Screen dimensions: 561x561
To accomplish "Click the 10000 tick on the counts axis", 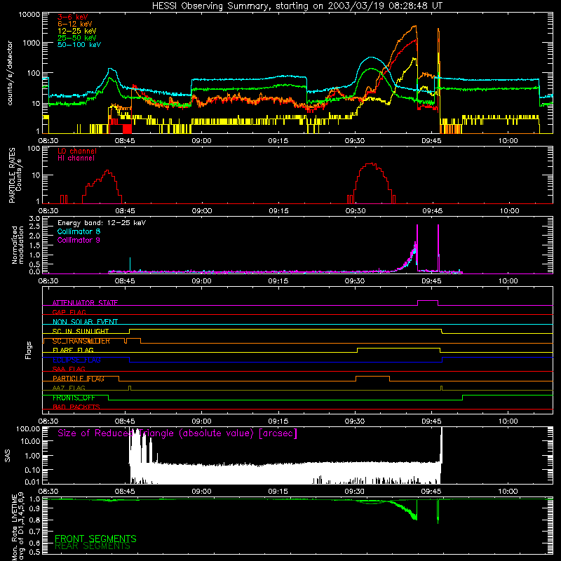I will coord(29,14).
